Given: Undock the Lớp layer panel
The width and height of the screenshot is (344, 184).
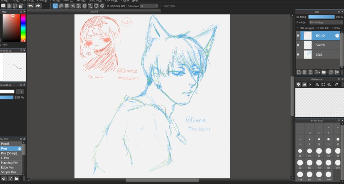Looking at the screenshot, I should click(x=339, y=12).
